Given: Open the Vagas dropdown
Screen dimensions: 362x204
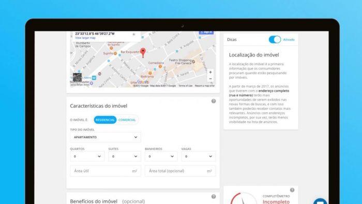Looking at the screenshot, I should pyautogui.click(x=199, y=156).
